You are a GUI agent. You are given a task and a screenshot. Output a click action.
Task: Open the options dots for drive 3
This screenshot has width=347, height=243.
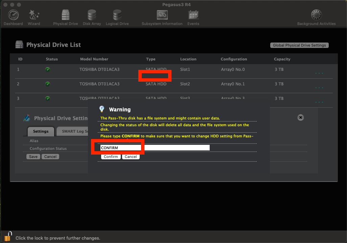[319, 102]
